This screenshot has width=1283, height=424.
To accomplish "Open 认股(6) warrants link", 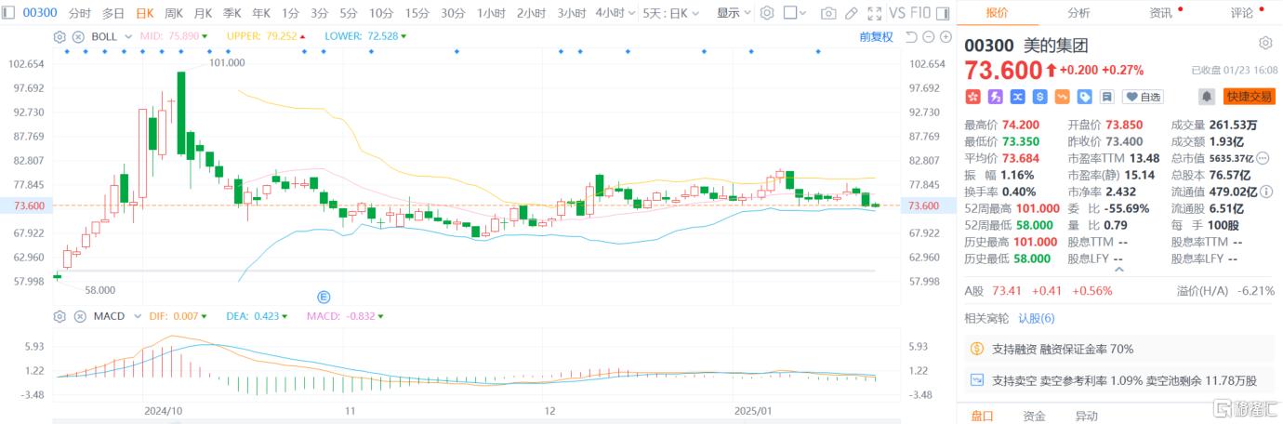I will point(1037,318).
